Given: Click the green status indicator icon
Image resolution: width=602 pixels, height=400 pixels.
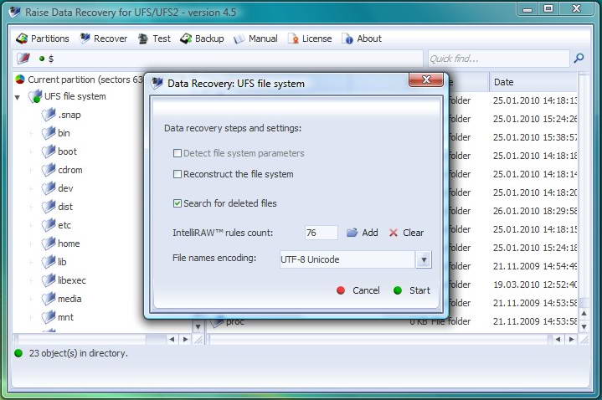Looking at the screenshot, I should point(18,353).
